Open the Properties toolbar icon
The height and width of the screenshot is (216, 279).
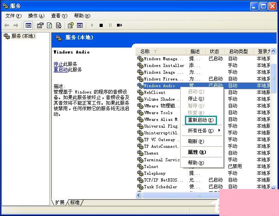(x=40, y=25)
